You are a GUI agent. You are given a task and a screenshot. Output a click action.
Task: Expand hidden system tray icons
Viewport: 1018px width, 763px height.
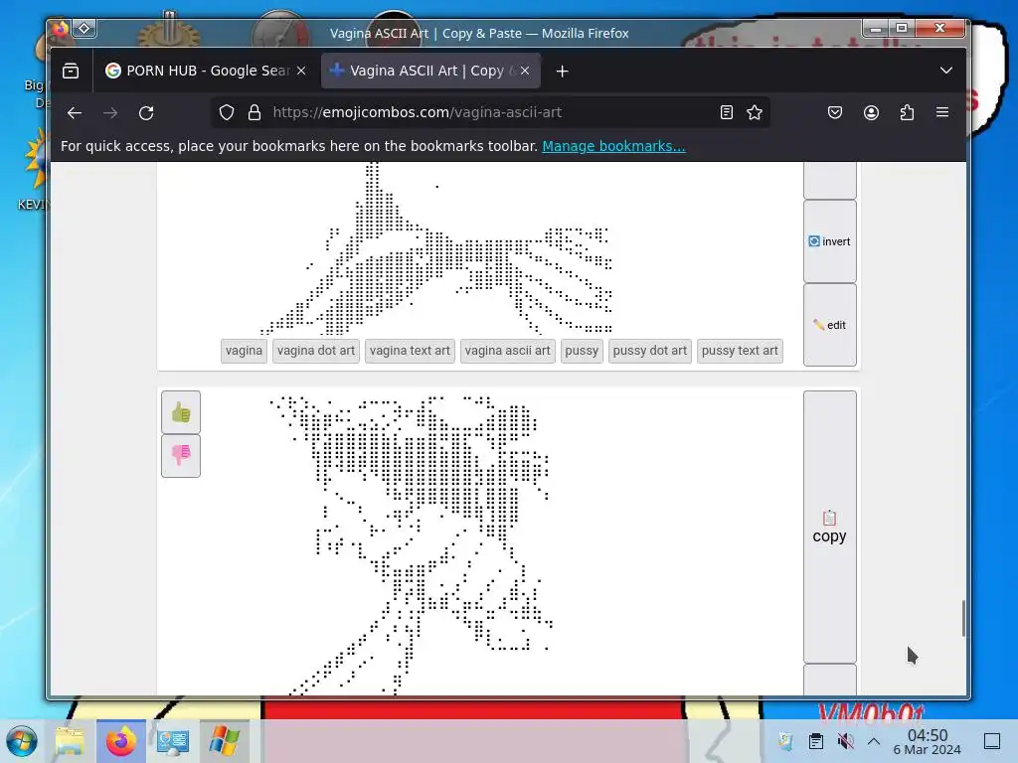point(874,741)
